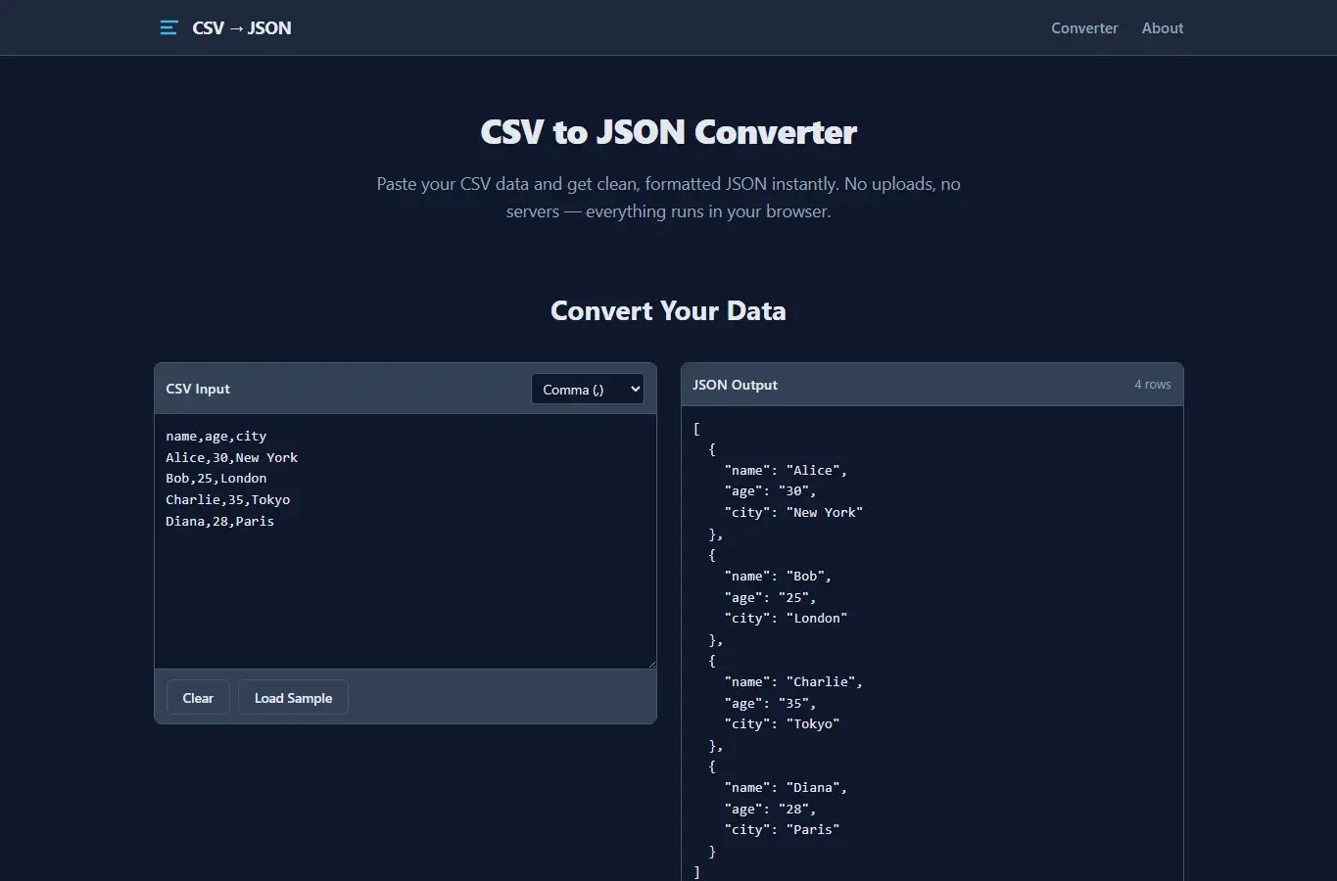
Task: Click the CSV → JSON brand title
Action: [242, 28]
